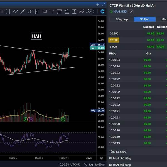Edit the HAH:HSX symbol with pencil icon

(131, 12)
